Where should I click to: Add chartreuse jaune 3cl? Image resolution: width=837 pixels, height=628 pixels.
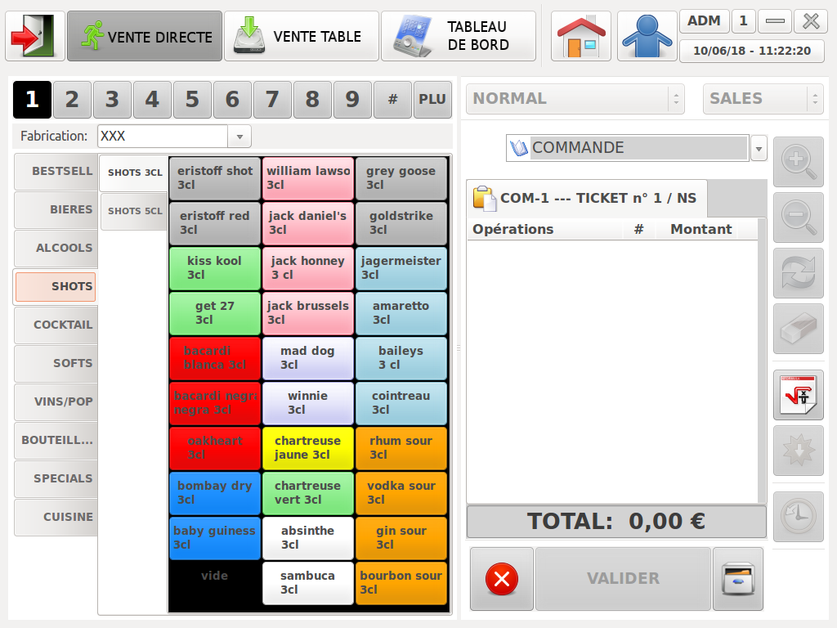[308, 448]
